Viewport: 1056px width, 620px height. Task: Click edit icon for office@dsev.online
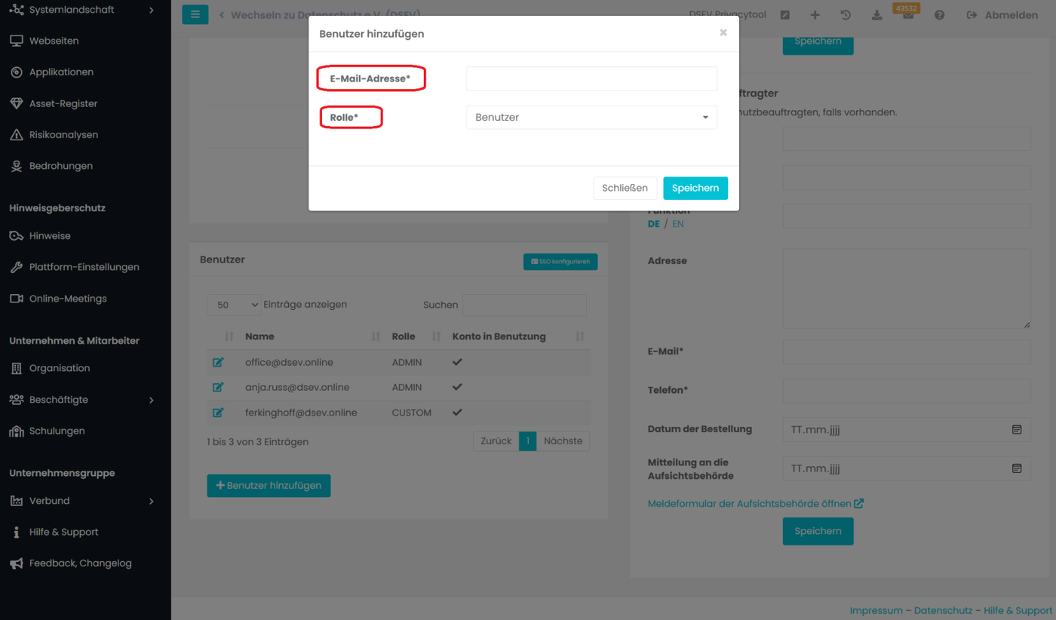coord(218,362)
